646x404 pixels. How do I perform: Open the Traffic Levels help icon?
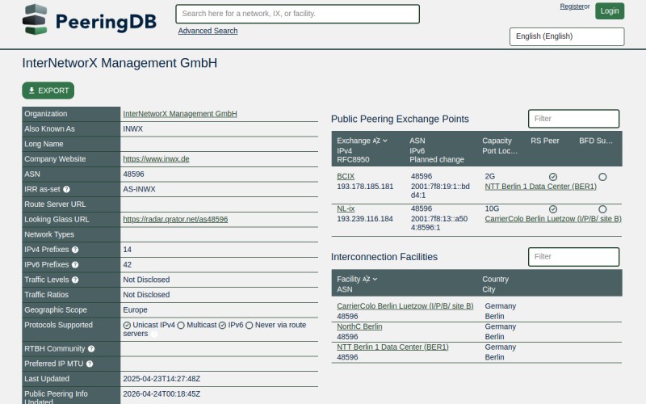coord(75,280)
